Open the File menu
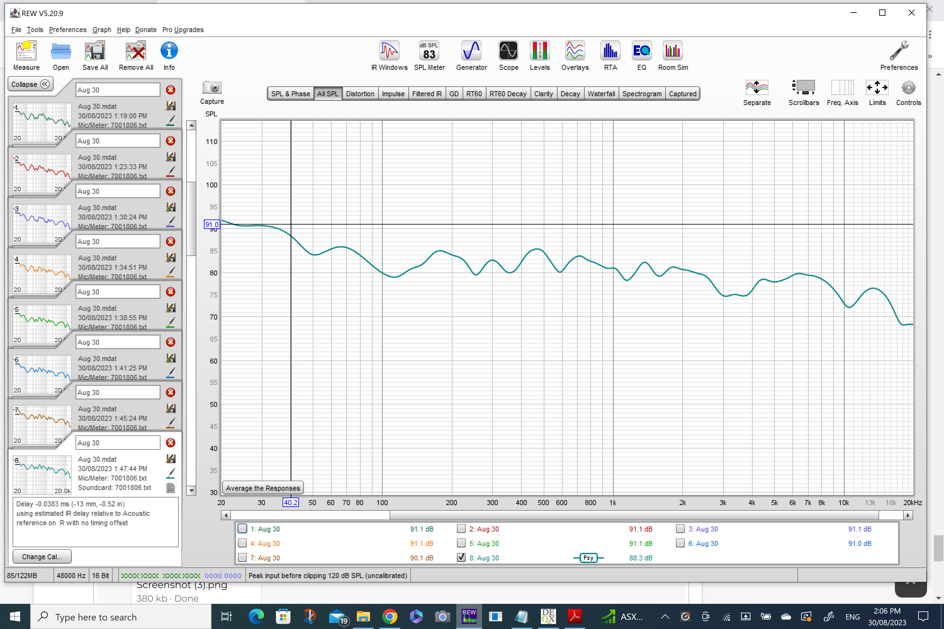 (x=16, y=30)
